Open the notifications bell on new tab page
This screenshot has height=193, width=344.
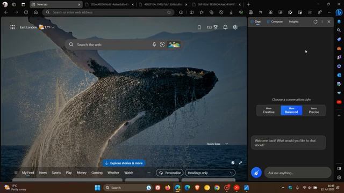pos(225,27)
